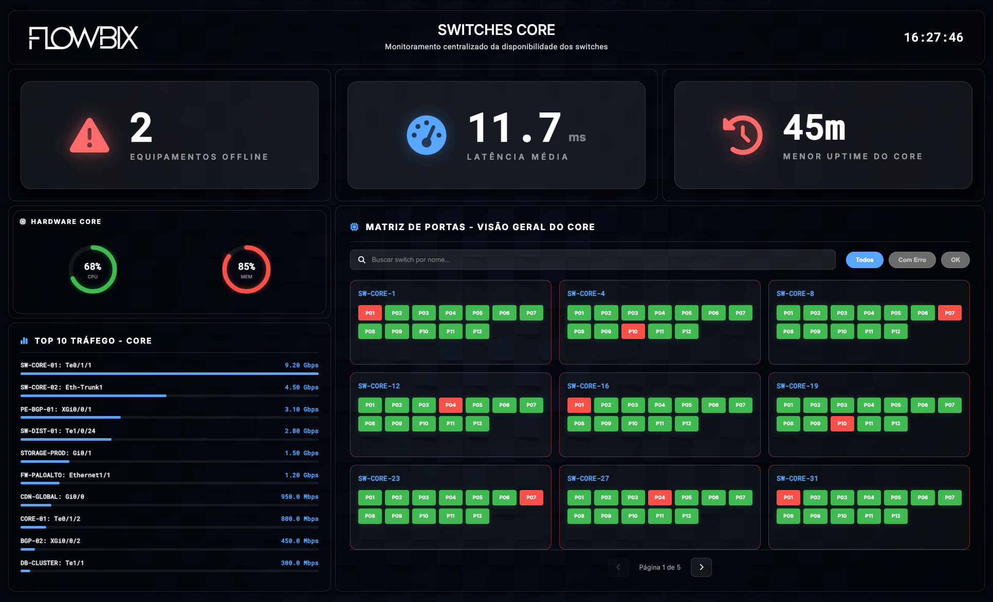Open the SW-CORE-1 card title
993x602 pixels.
[x=377, y=294]
